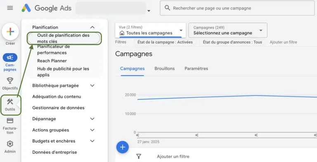The image size is (317, 162).
Task: Collapse the Planification section
Action: 92,27
